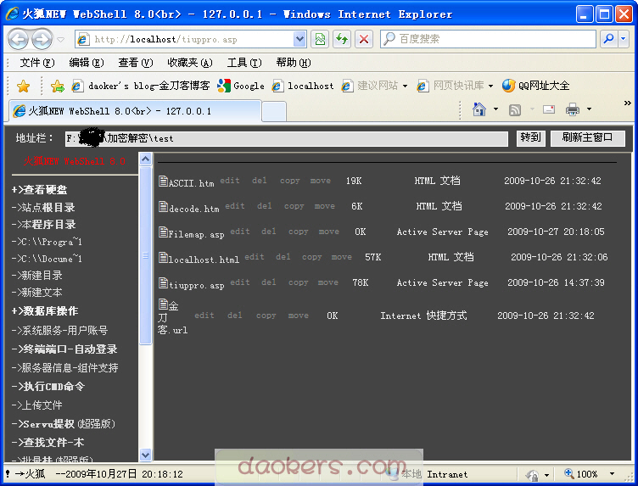This screenshot has width=638, height=486.
Task: Open the Home page icon
Action: tap(479, 109)
